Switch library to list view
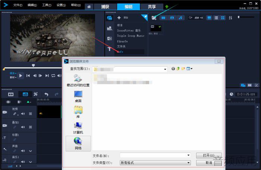This screenshot has width=261, height=170. tap(216, 18)
